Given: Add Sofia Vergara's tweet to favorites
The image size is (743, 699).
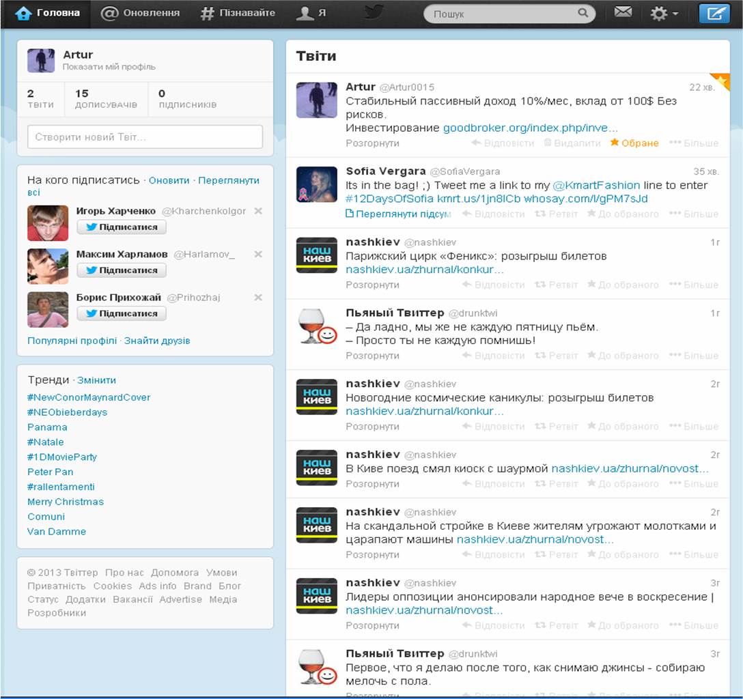Looking at the screenshot, I should click(623, 214).
